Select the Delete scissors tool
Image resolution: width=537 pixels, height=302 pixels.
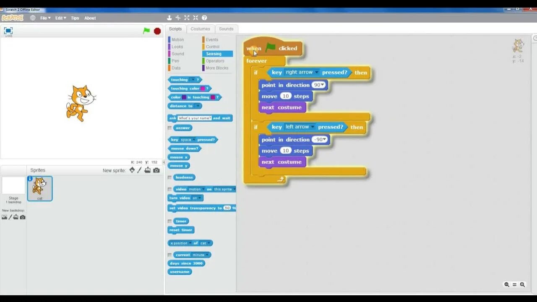pos(178,18)
